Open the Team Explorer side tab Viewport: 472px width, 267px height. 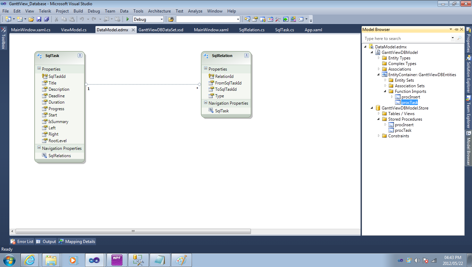point(468,112)
